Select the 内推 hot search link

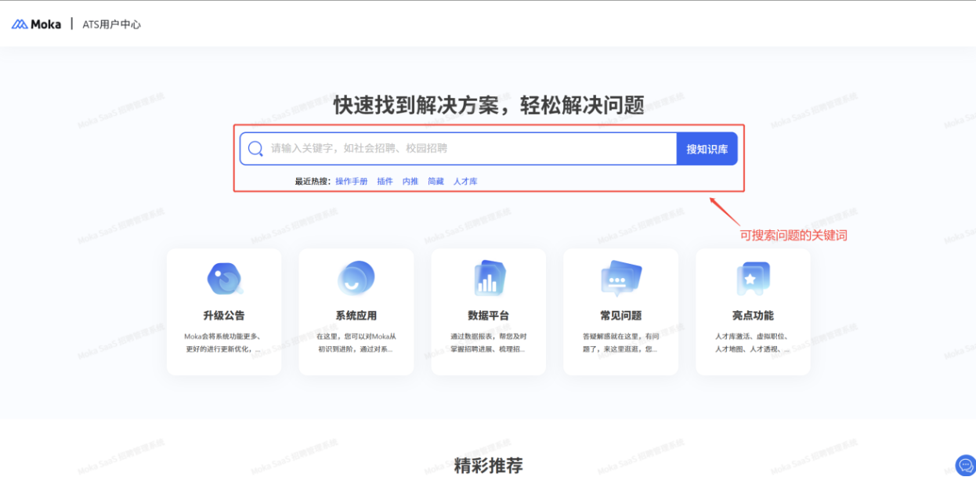[x=410, y=182]
